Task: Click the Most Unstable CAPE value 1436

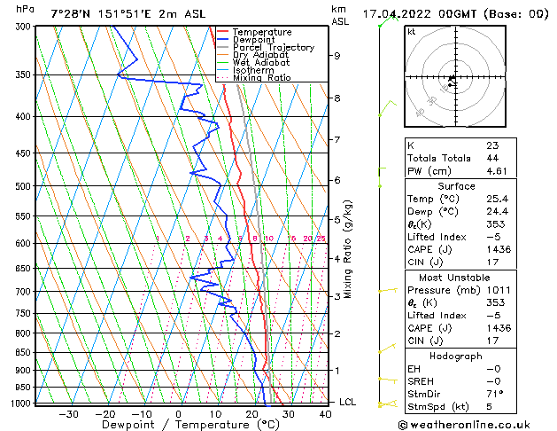Action: point(499,328)
